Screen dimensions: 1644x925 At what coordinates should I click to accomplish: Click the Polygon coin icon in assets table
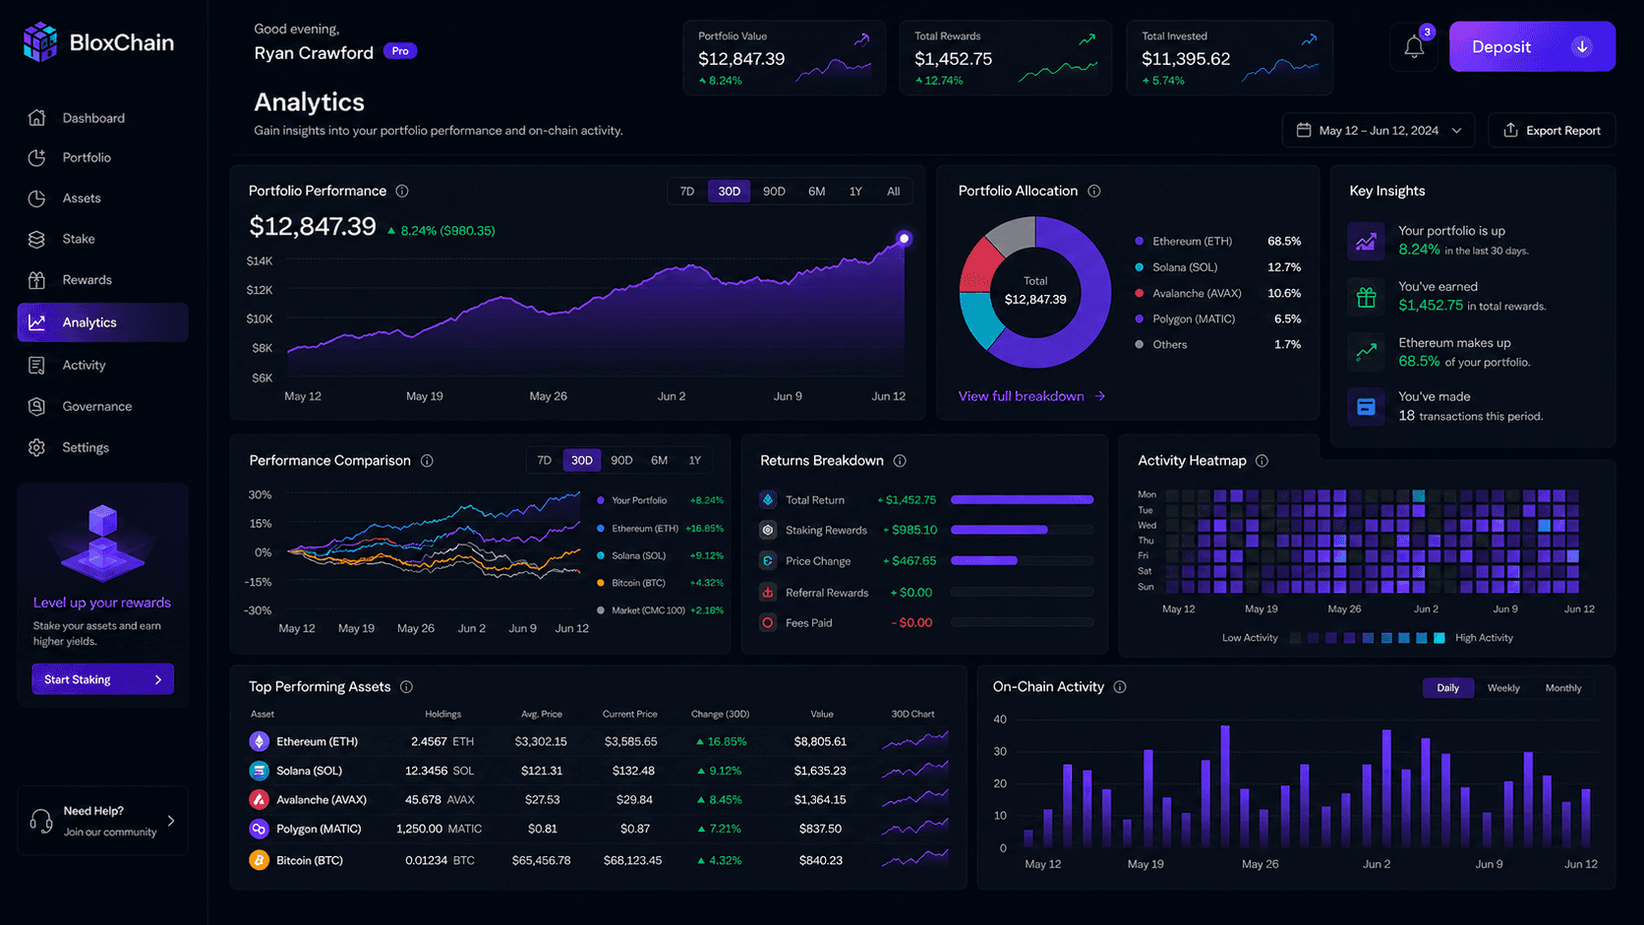pyautogui.click(x=259, y=829)
